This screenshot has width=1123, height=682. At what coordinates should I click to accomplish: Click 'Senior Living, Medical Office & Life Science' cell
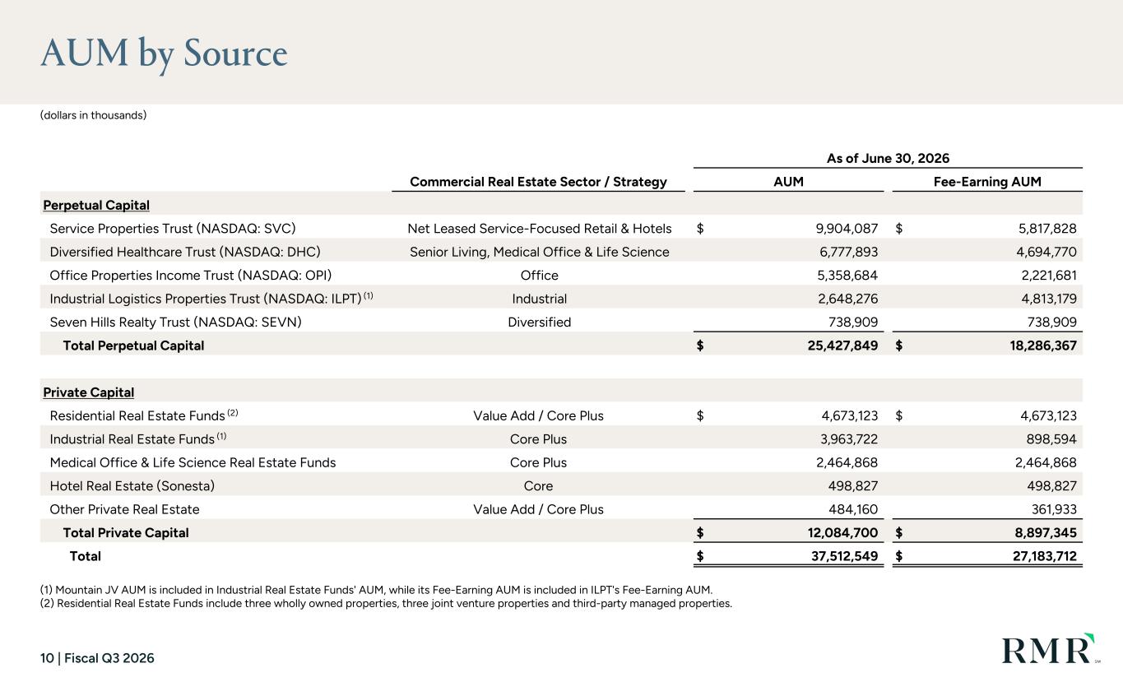coord(540,252)
